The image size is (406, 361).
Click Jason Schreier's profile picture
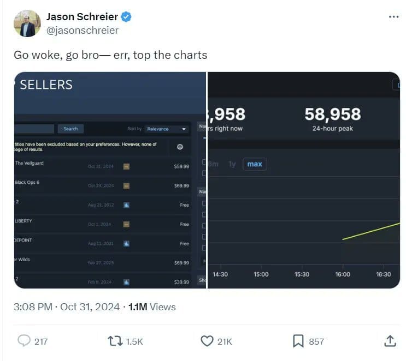pos(27,23)
